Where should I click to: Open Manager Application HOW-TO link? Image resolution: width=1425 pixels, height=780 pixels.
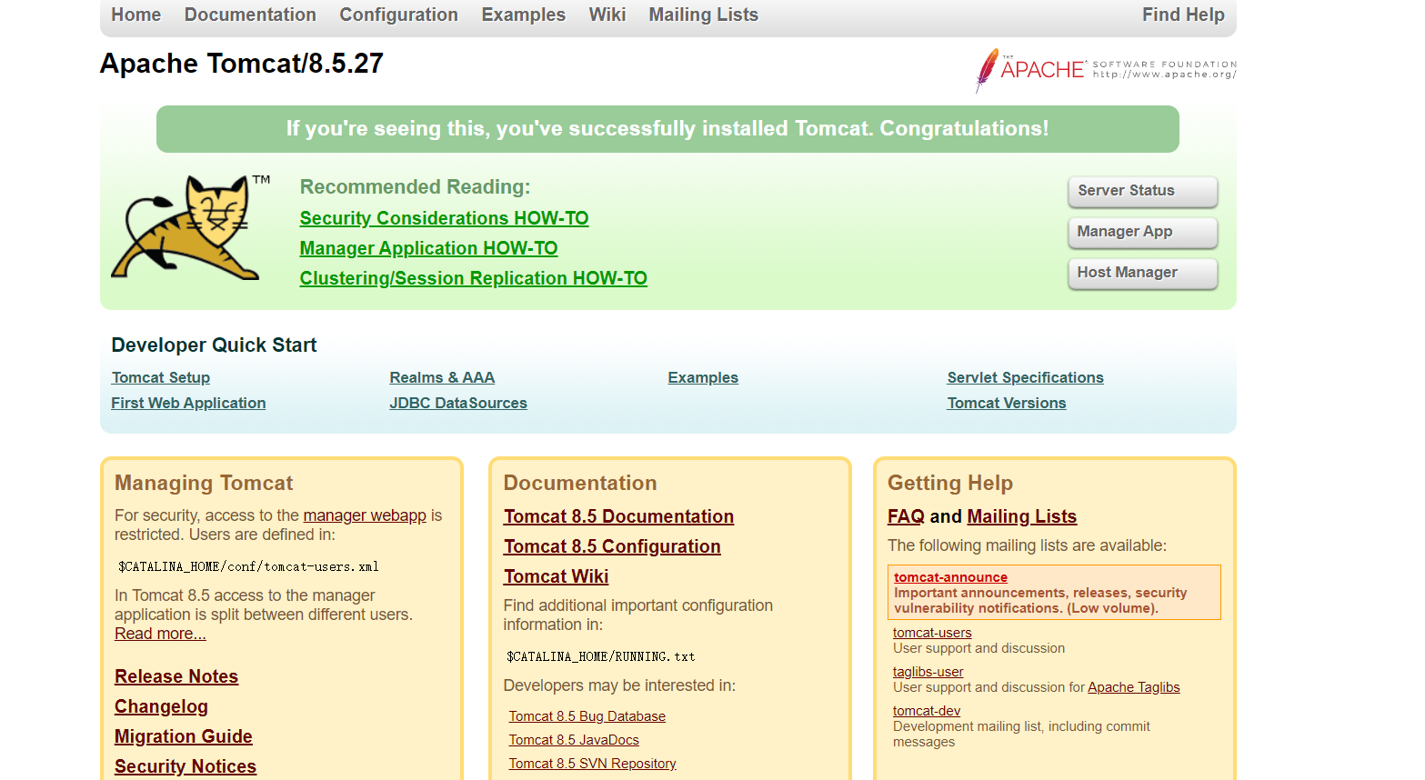(428, 248)
